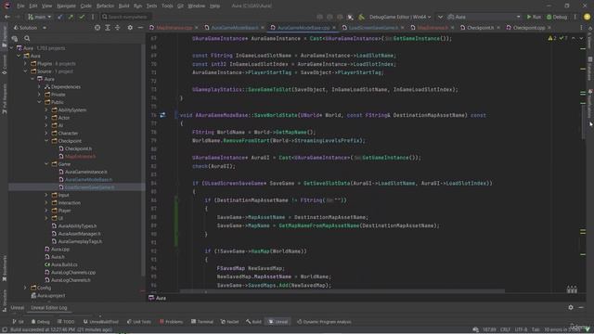Click the SaveWorldState gutter navigation icon
Viewport: 594px width, 334px height.
[162, 115]
